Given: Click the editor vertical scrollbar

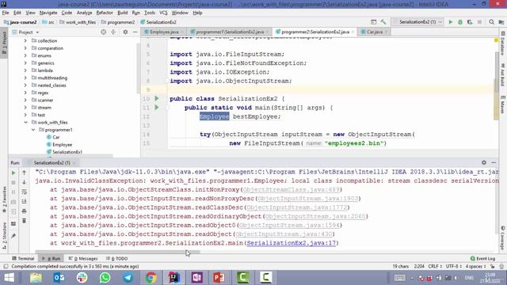Looking at the screenshot, I should pyautogui.click(x=496, y=71).
